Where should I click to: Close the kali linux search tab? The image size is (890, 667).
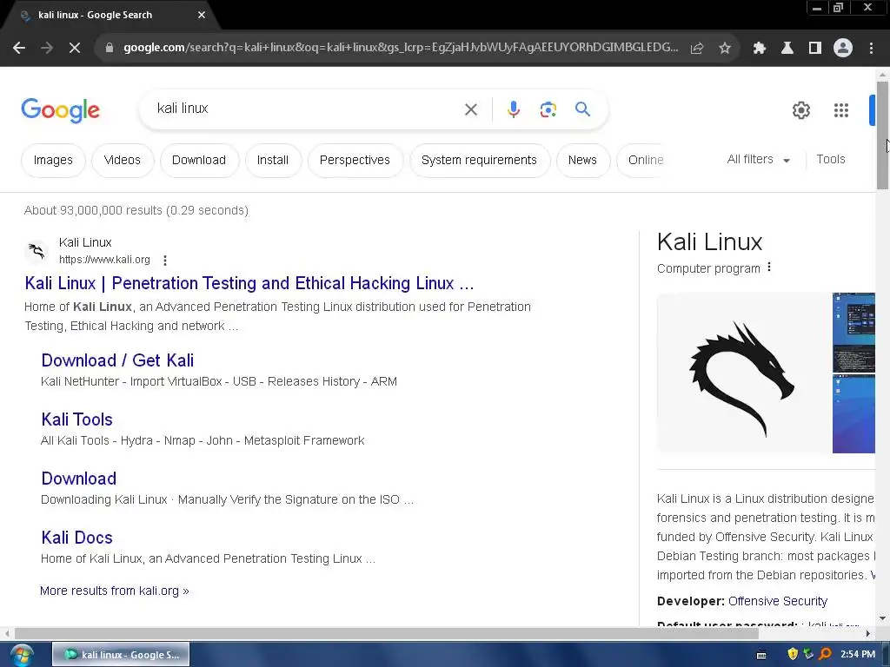click(x=202, y=15)
